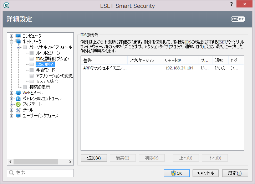Select IDSの例外 in the tree
Screen dimensions: 255x184
pyautogui.click(x=45, y=64)
